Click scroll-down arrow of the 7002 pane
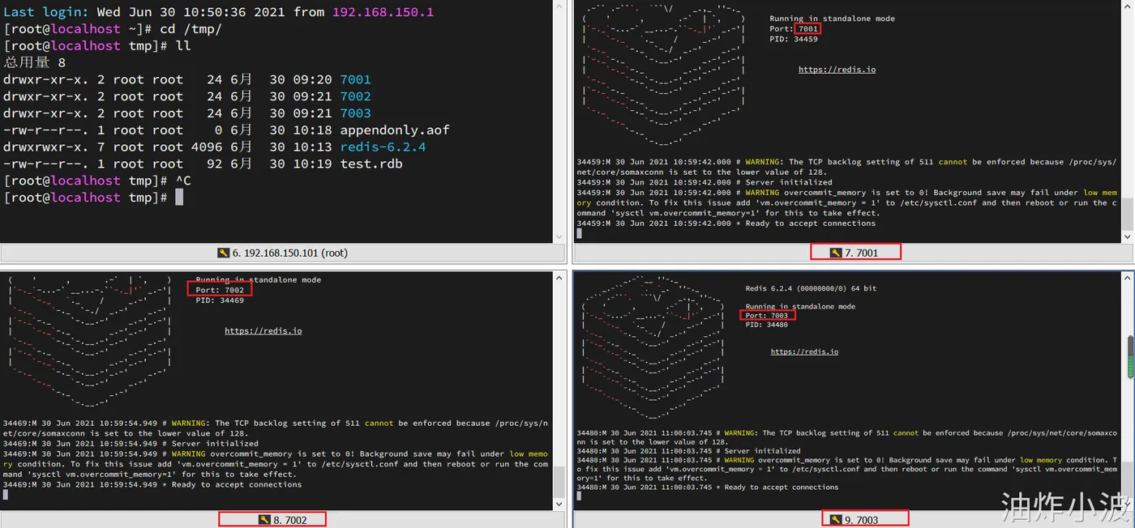Screen dimensions: 1135x528 click(x=559, y=503)
